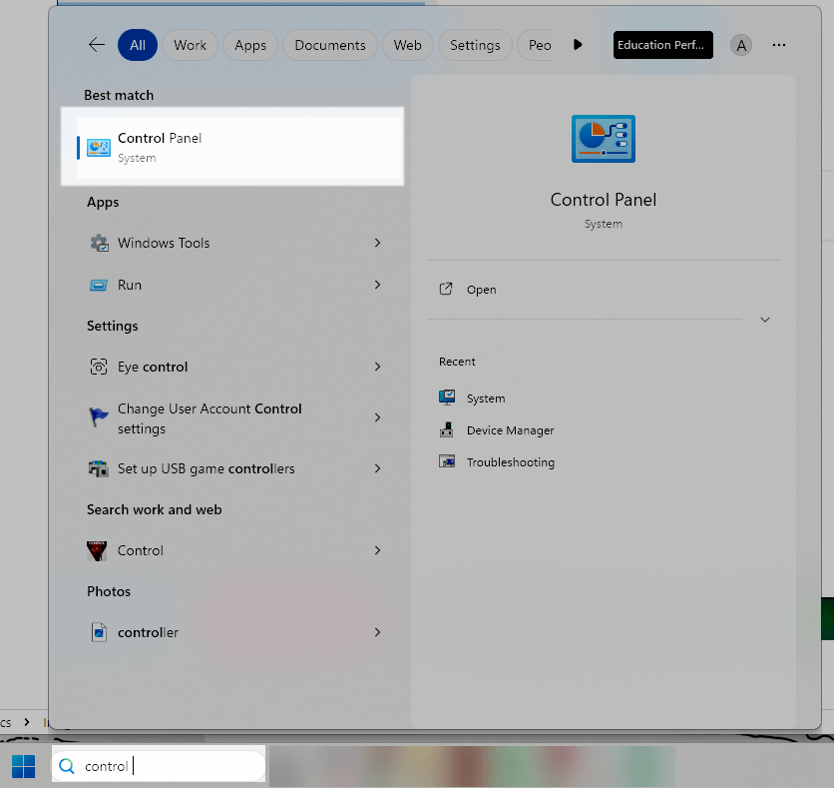
Task: Expand the Windows Tools chevron
Action: [x=377, y=243]
